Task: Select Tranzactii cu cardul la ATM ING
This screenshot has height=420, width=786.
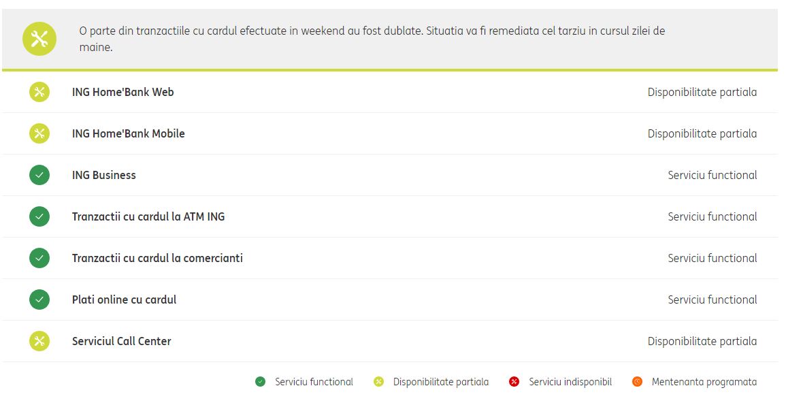Action: click(x=148, y=216)
